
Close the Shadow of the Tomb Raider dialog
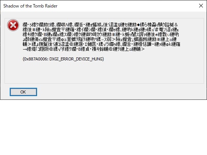pos(201,6)
